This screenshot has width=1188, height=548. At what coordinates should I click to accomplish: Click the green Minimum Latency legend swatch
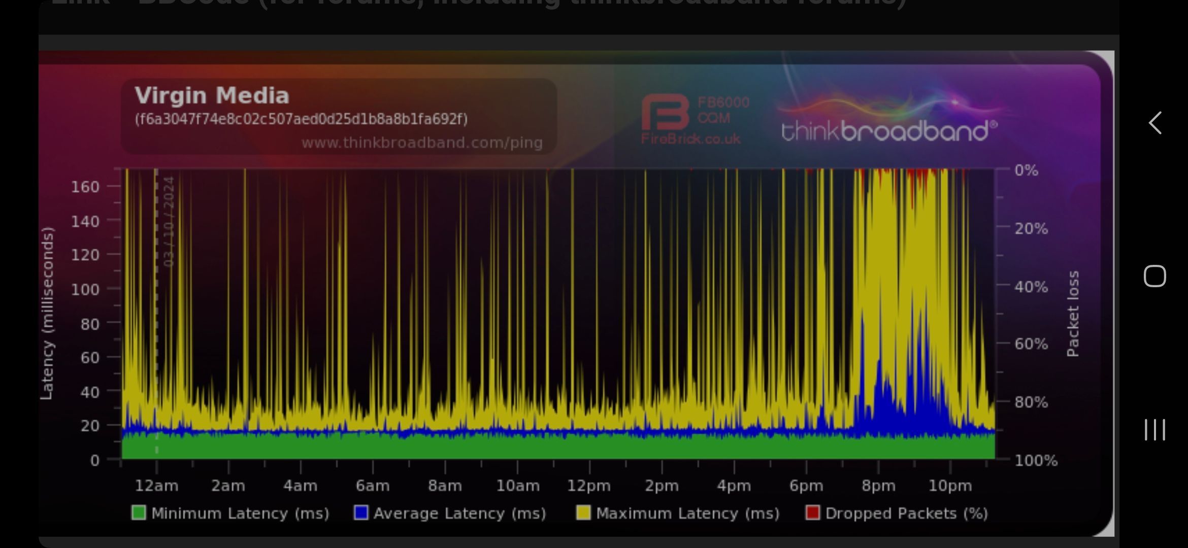click(138, 512)
